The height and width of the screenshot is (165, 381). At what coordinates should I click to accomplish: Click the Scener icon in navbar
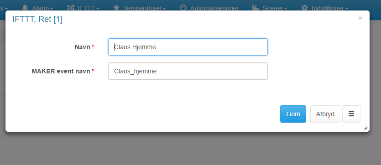[x=256, y=8]
